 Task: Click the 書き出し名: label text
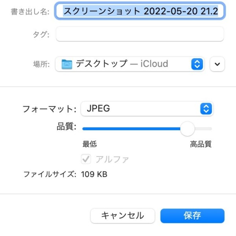30,11
